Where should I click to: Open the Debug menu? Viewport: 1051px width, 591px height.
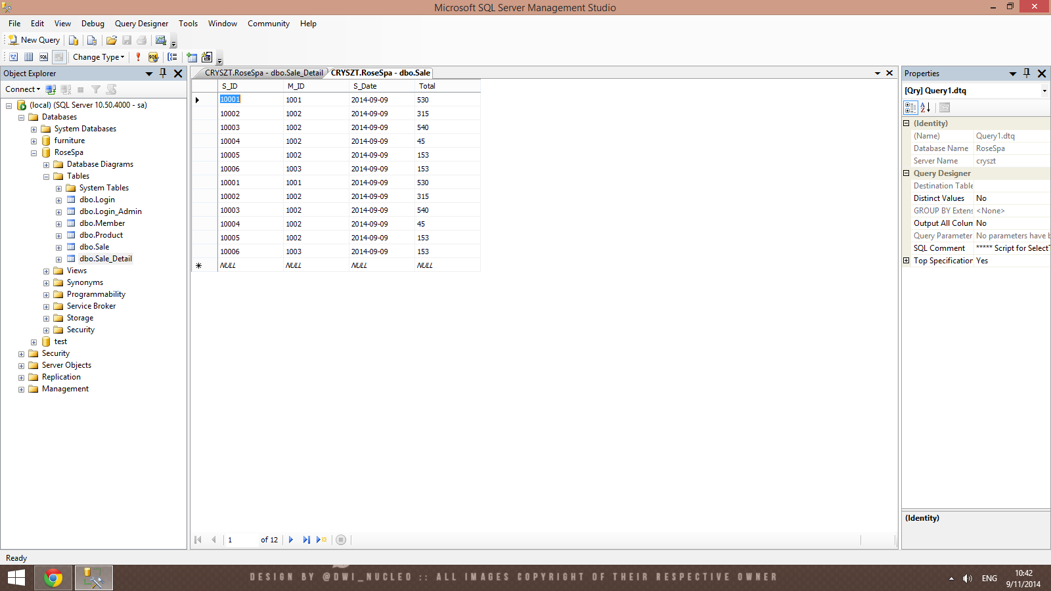(93, 24)
